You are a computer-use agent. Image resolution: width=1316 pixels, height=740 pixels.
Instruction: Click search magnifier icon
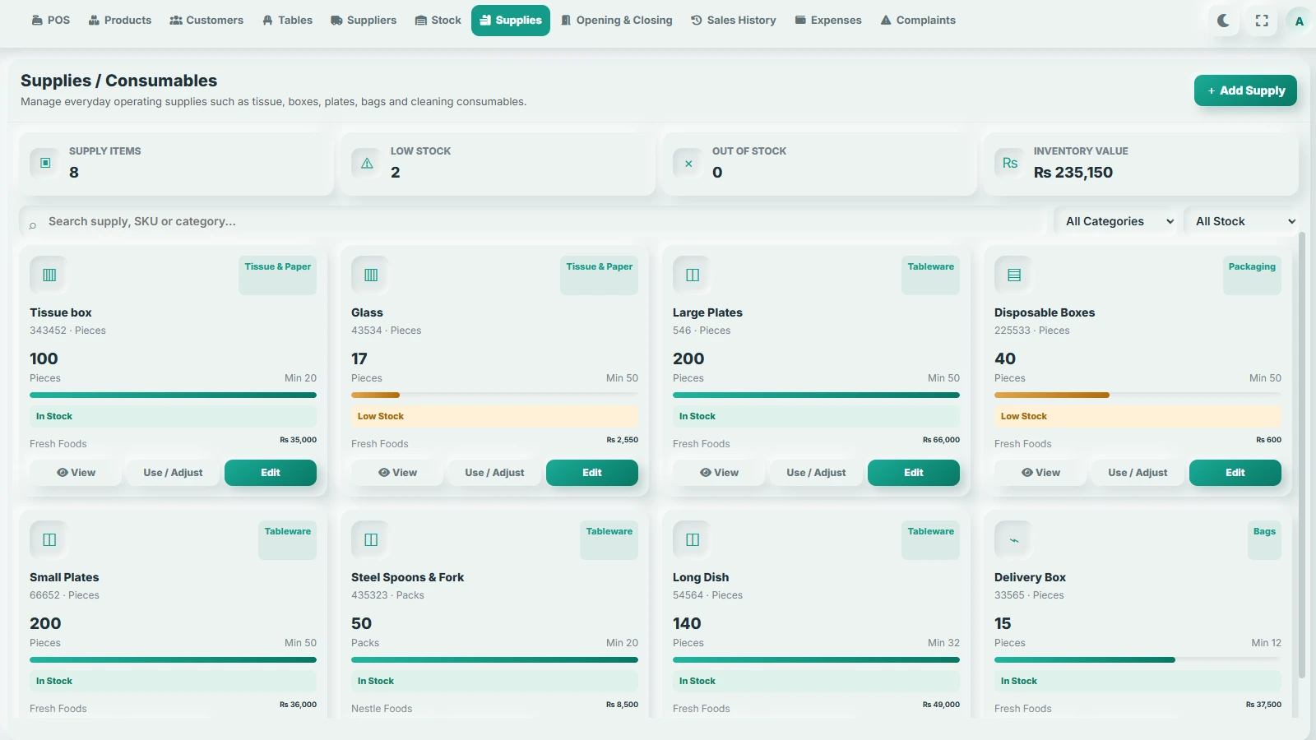click(33, 224)
